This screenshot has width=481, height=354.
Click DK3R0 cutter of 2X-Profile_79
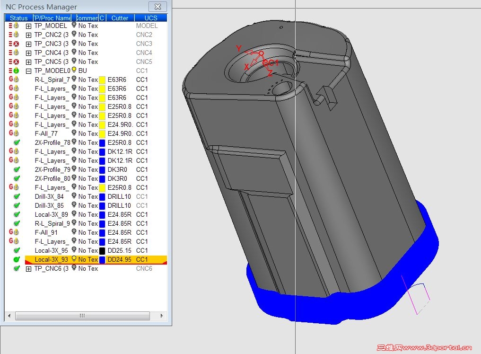click(x=117, y=169)
